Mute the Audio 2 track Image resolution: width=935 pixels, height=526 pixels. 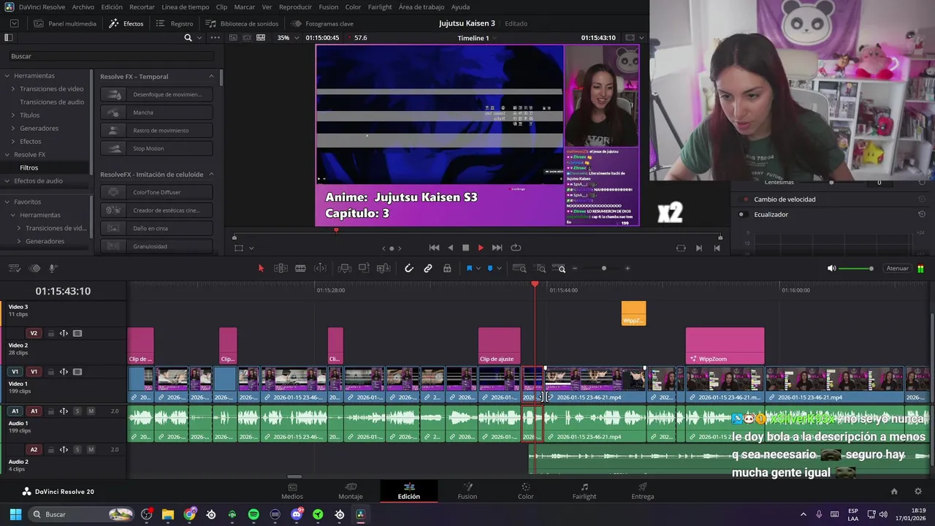(x=91, y=449)
